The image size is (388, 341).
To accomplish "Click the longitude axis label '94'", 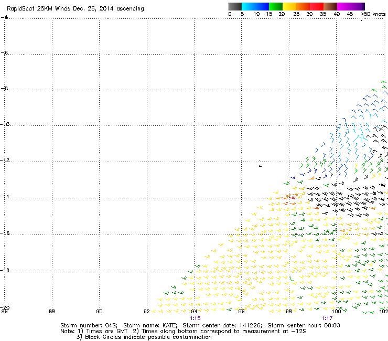I will (194, 311).
